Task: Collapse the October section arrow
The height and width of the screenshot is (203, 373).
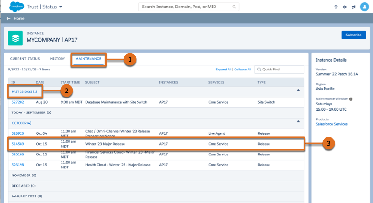Action: [298, 122]
